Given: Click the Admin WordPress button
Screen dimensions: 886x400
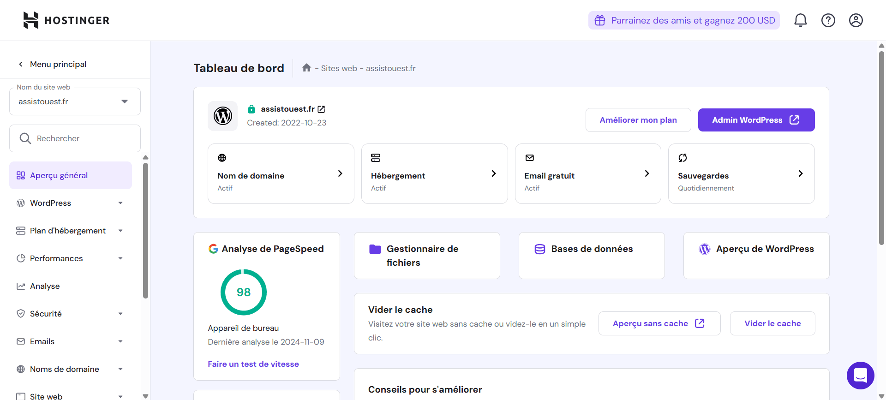Looking at the screenshot, I should 756,120.
